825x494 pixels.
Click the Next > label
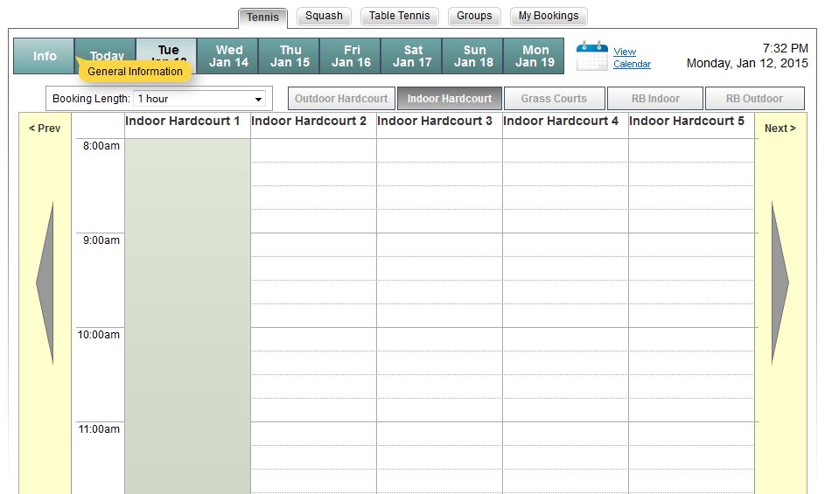click(x=780, y=129)
